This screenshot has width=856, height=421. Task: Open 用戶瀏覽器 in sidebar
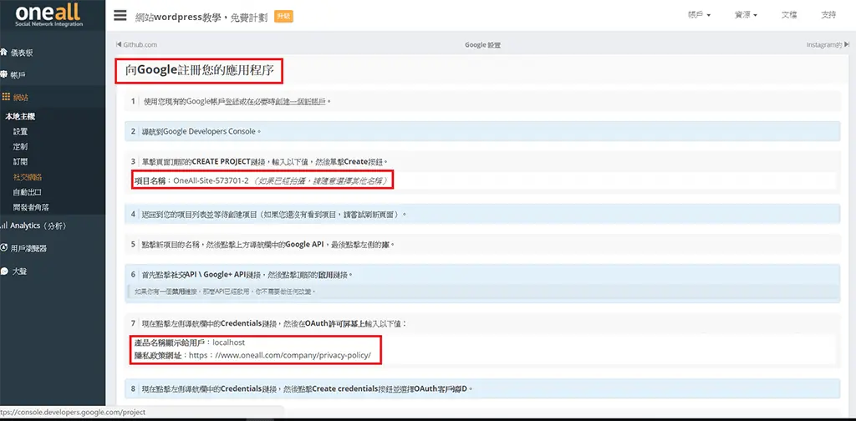pyautogui.click(x=28, y=248)
